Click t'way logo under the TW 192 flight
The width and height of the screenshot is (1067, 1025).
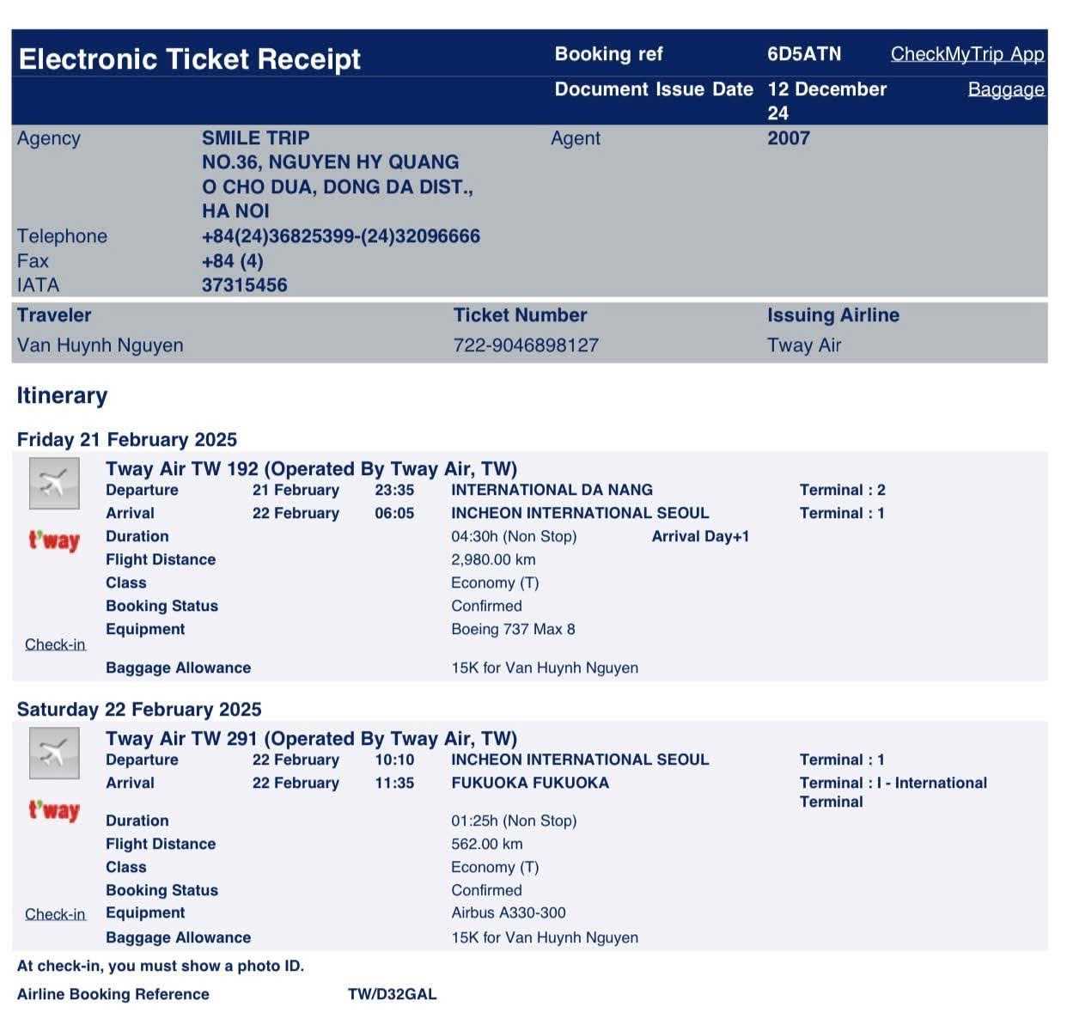54,540
